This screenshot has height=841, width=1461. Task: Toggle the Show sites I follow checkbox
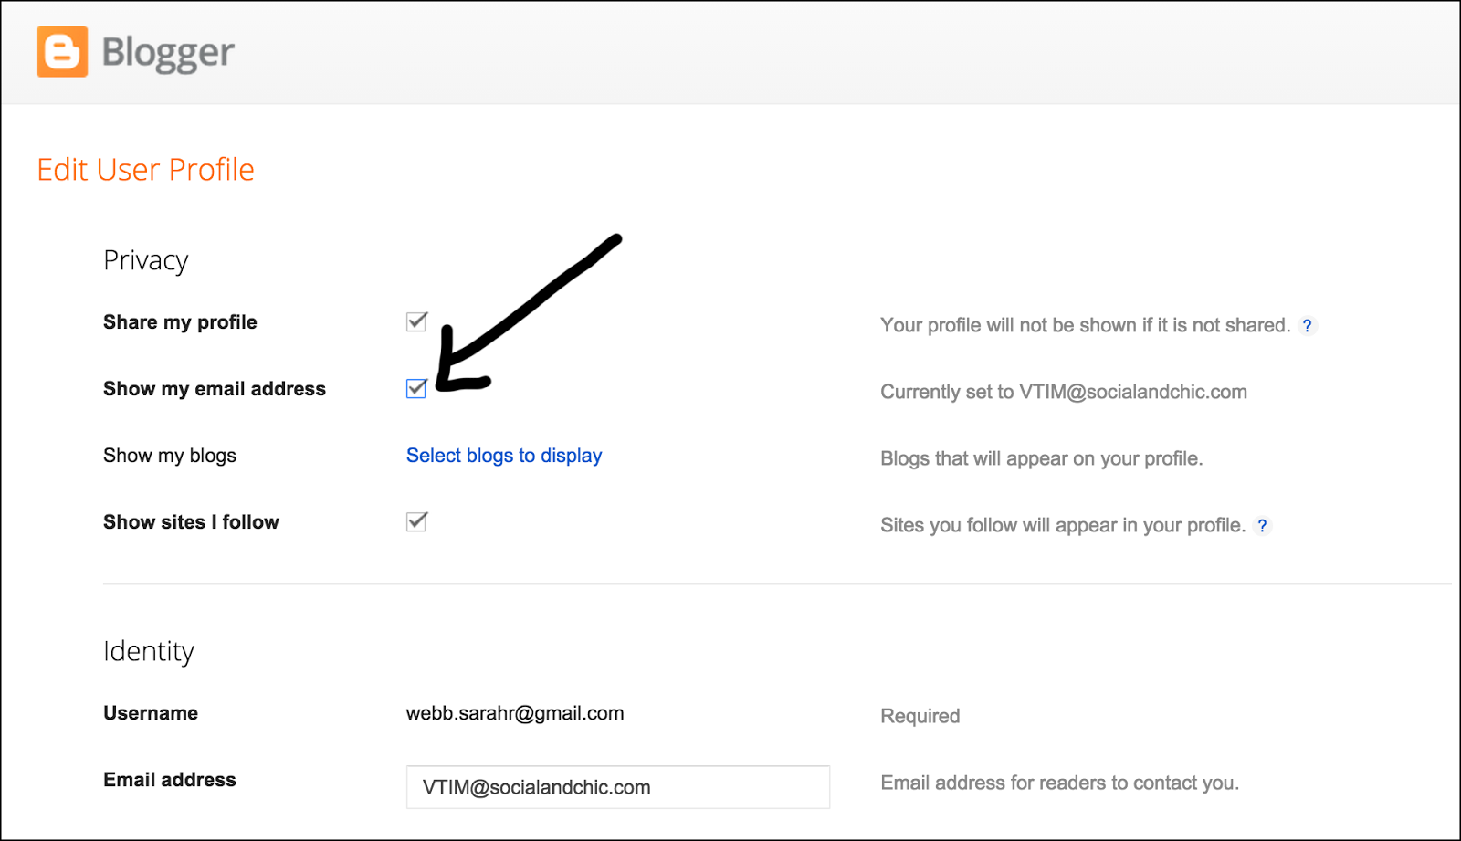416,521
